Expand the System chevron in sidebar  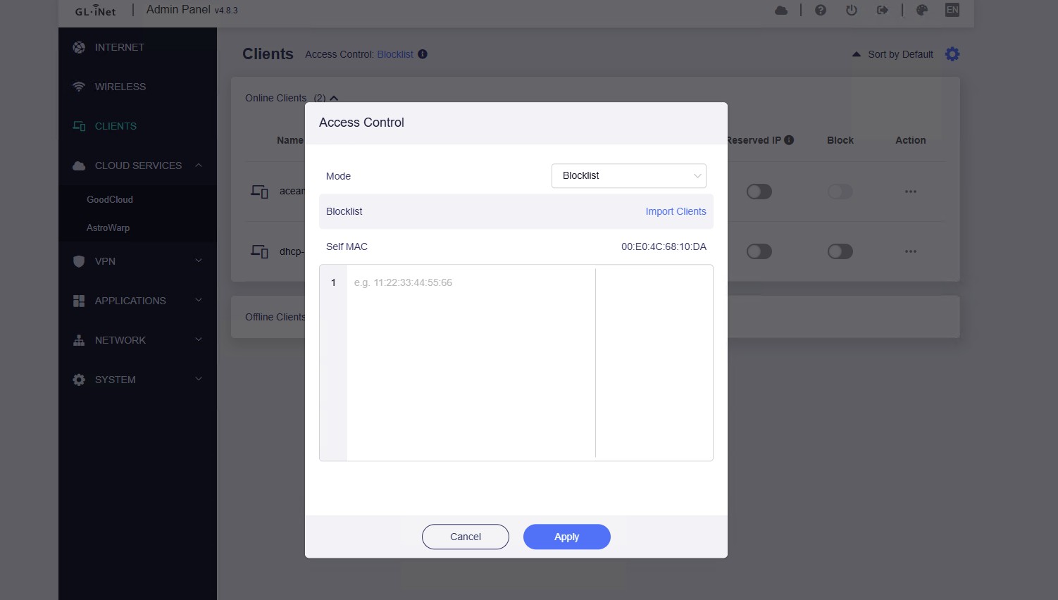(x=199, y=380)
